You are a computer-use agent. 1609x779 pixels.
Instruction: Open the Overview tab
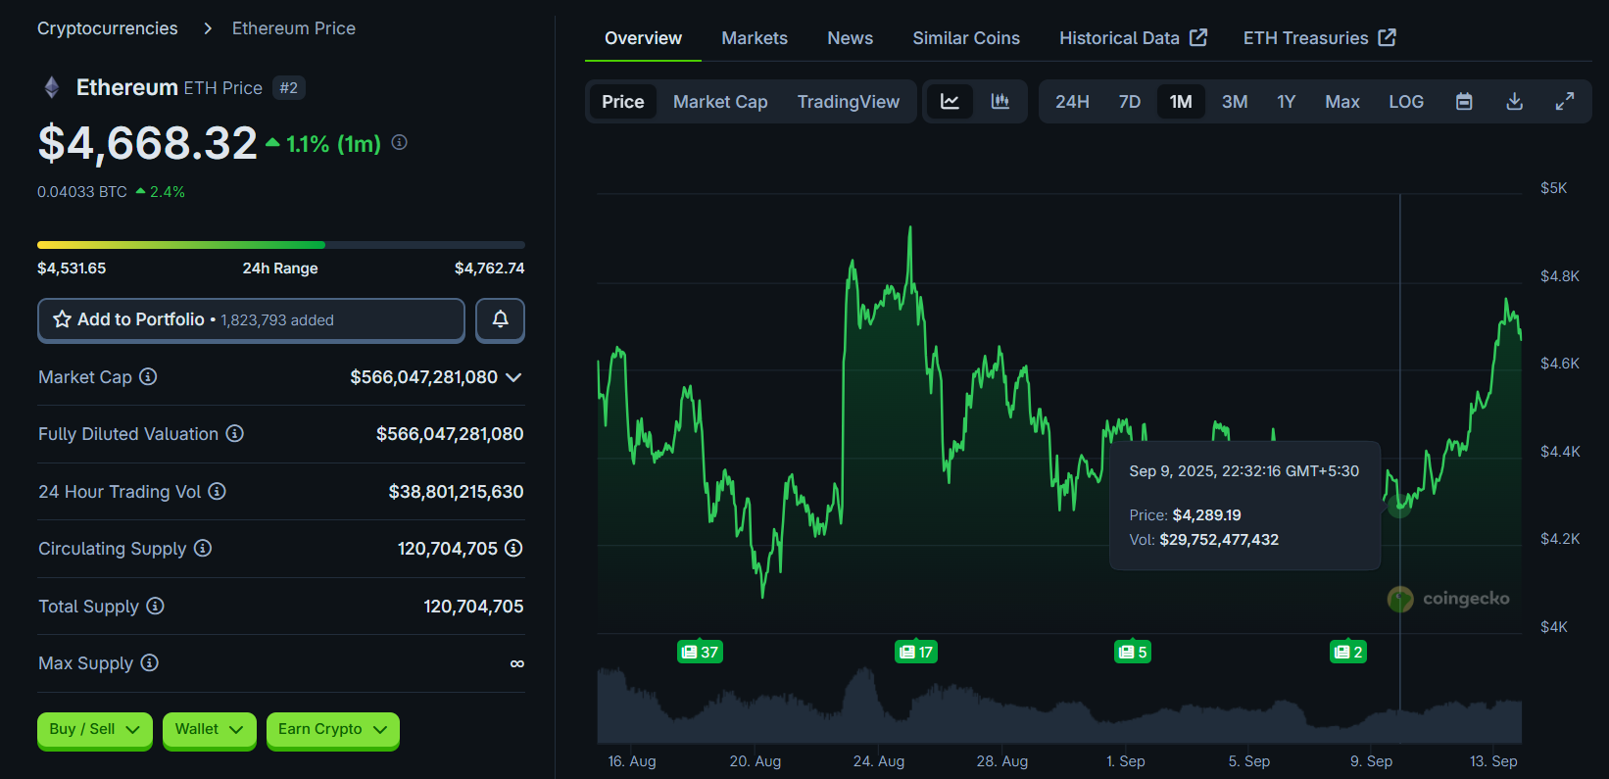pyautogui.click(x=643, y=38)
